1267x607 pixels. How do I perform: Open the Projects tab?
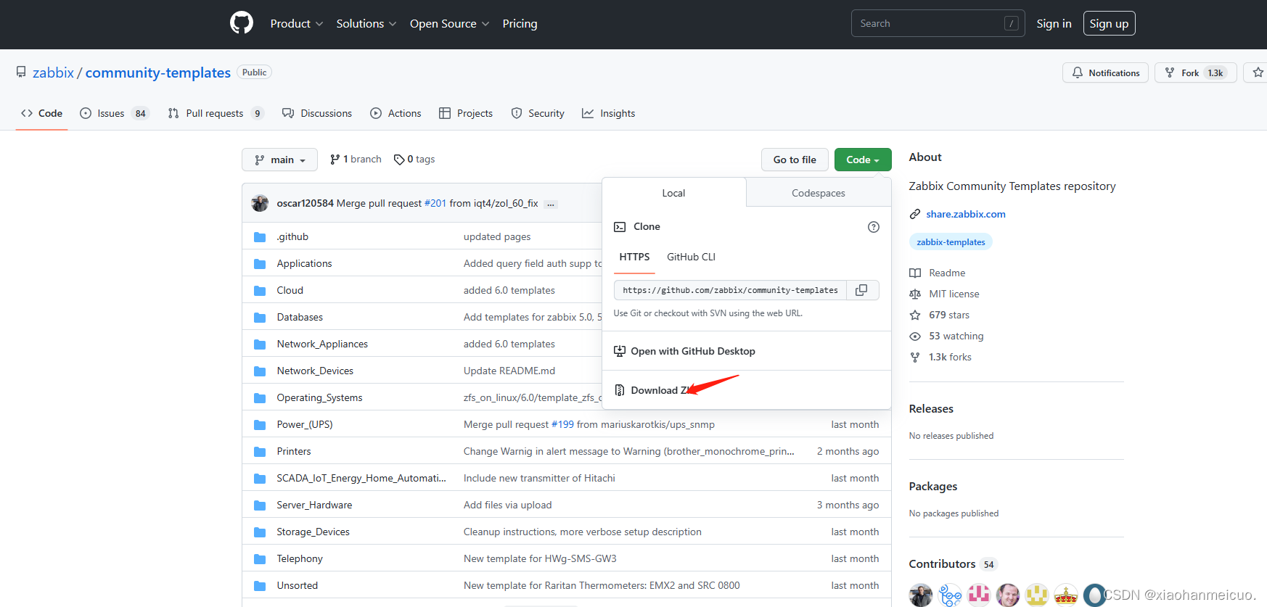[466, 113]
